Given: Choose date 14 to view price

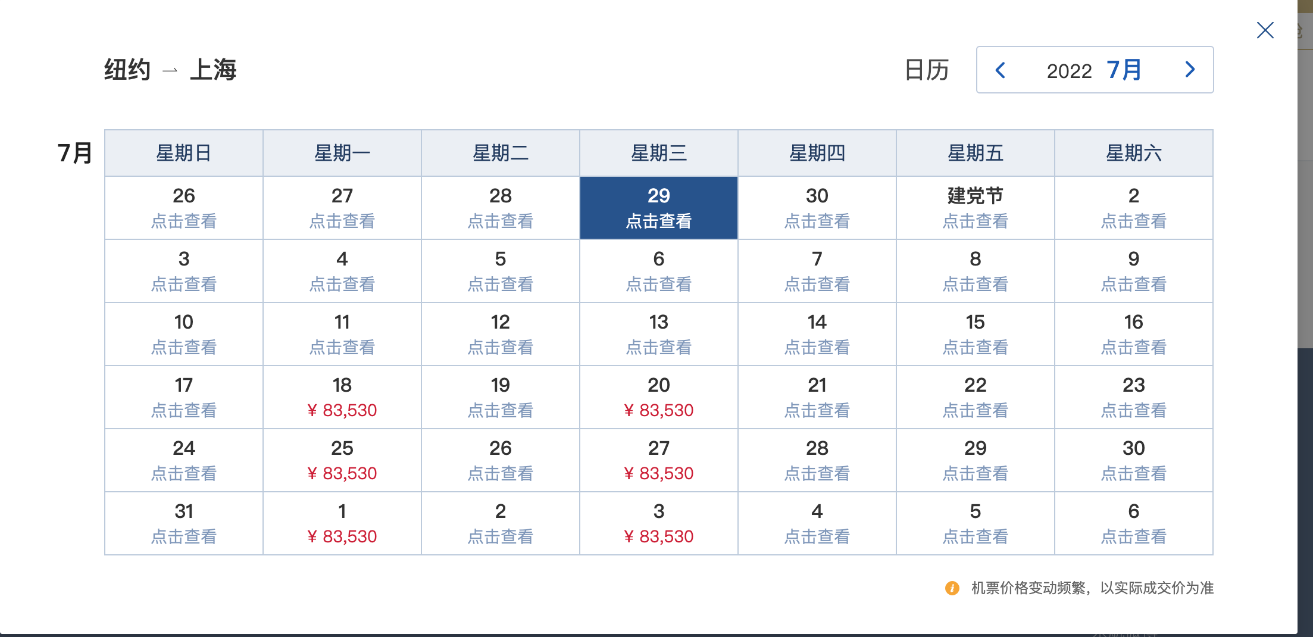Looking at the screenshot, I should 817,334.
